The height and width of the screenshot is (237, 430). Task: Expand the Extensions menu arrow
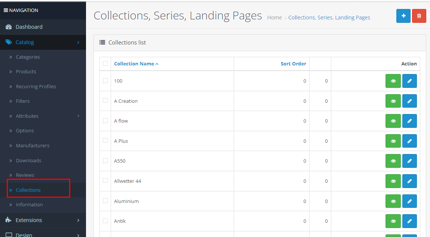[78, 220]
